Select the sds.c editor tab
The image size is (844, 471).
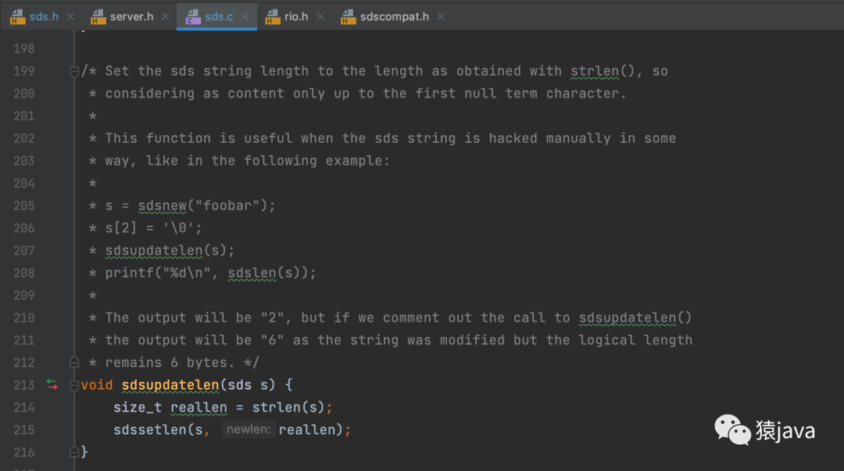tap(219, 16)
